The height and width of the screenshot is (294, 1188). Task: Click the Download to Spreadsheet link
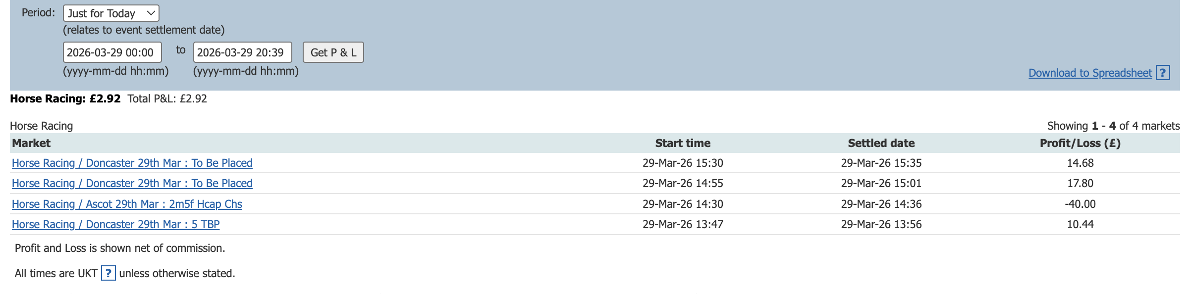[x=1090, y=73]
